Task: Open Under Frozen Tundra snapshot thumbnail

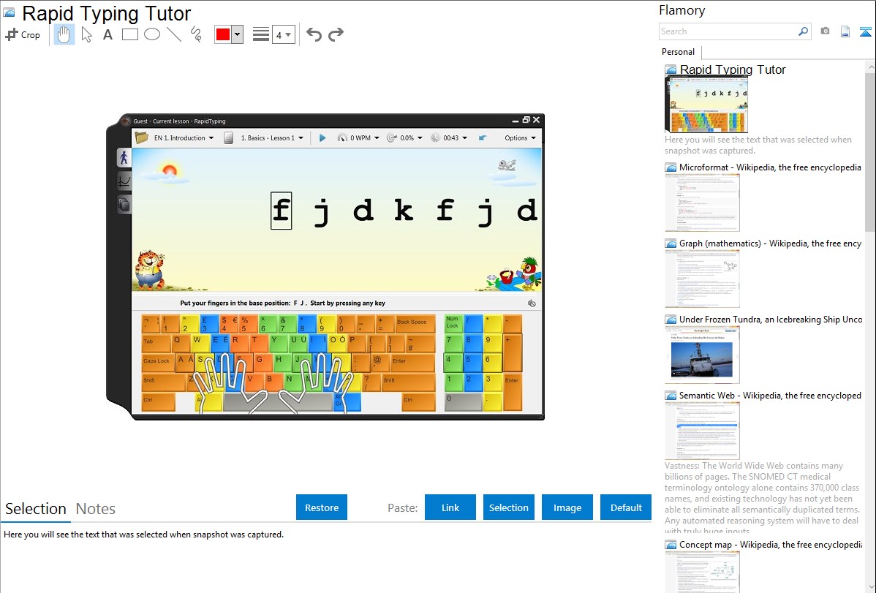Action: tap(702, 355)
